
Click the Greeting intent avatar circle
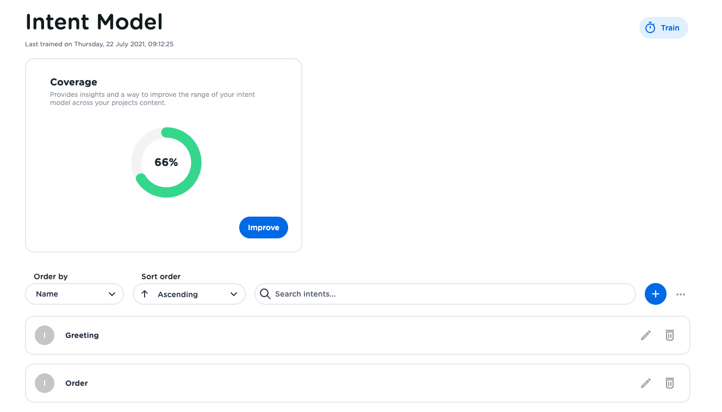pyautogui.click(x=45, y=335)
